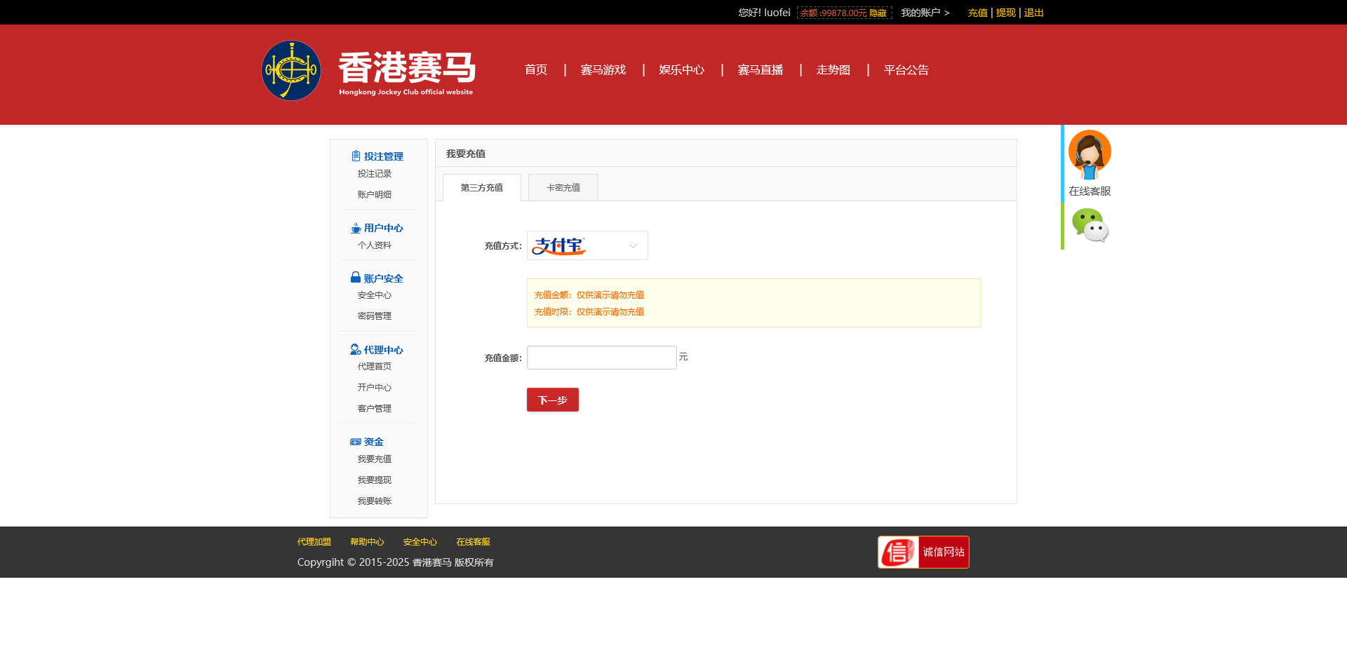Click the Hong Kong Jockey Club logo
The image size is (1347, 664).
(x=291, y=70)
